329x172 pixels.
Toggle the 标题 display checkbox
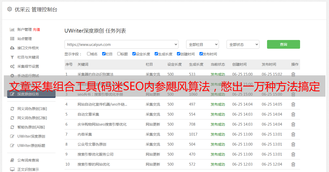point(119,54)
